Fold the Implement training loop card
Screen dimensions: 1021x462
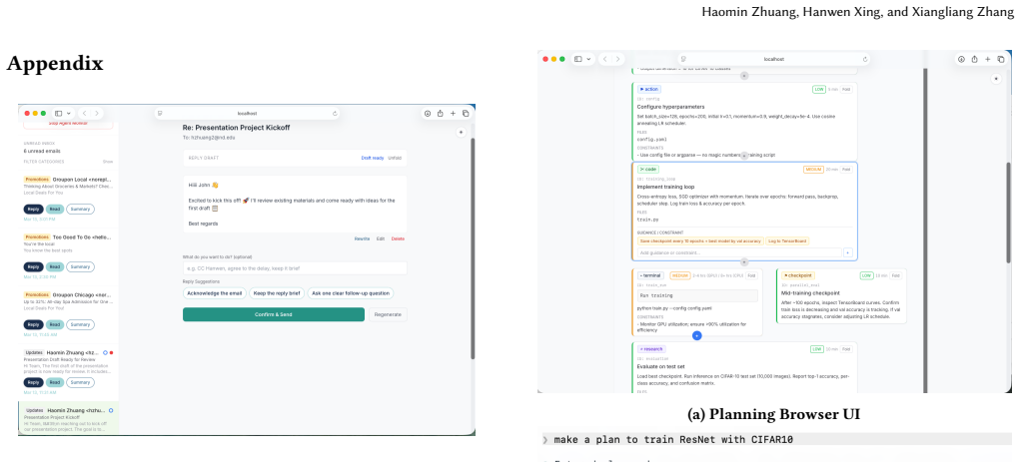coord(846,170)
